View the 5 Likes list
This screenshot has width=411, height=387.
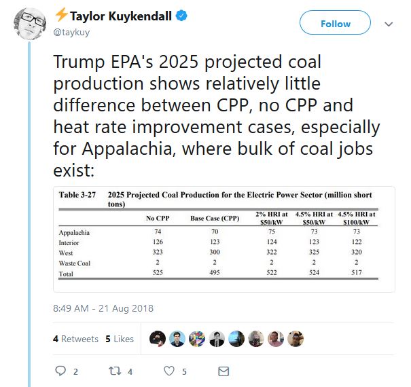pyautogui.click(x=120, y=339)
